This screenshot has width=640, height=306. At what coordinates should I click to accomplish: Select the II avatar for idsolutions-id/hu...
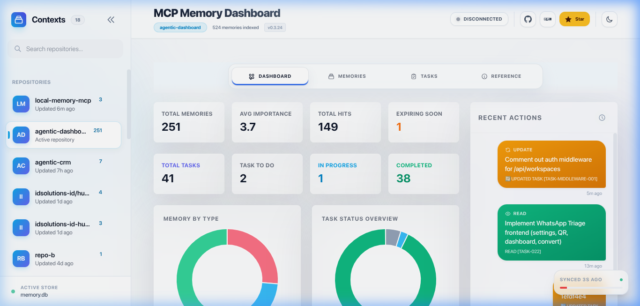click(x=21, y=196)
